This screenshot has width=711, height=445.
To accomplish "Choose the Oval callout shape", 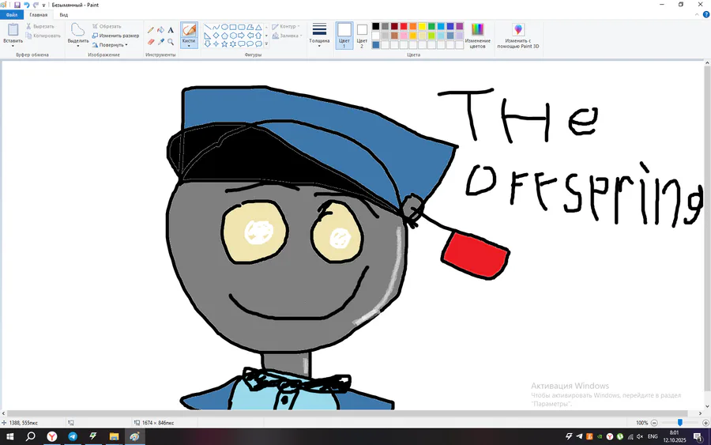I will pyautogui.click(x=250, y=43).
